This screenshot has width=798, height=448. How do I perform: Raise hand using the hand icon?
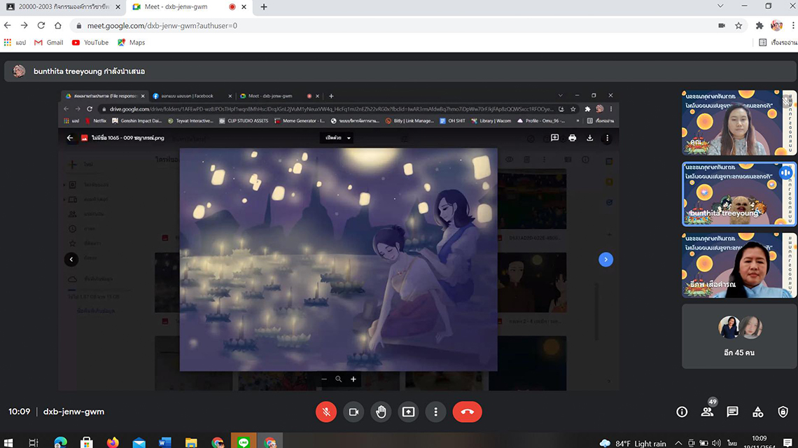(381, 412)
